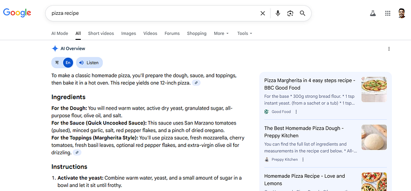Open BBC Good Food Pizza Margherita link

pos(310,84)
